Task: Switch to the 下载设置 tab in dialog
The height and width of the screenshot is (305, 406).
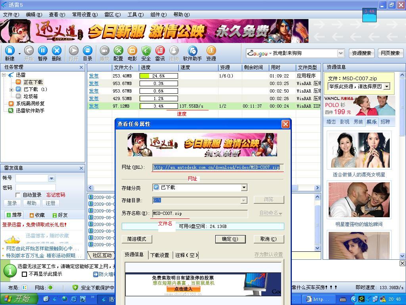Action: (x=160, y=255)
